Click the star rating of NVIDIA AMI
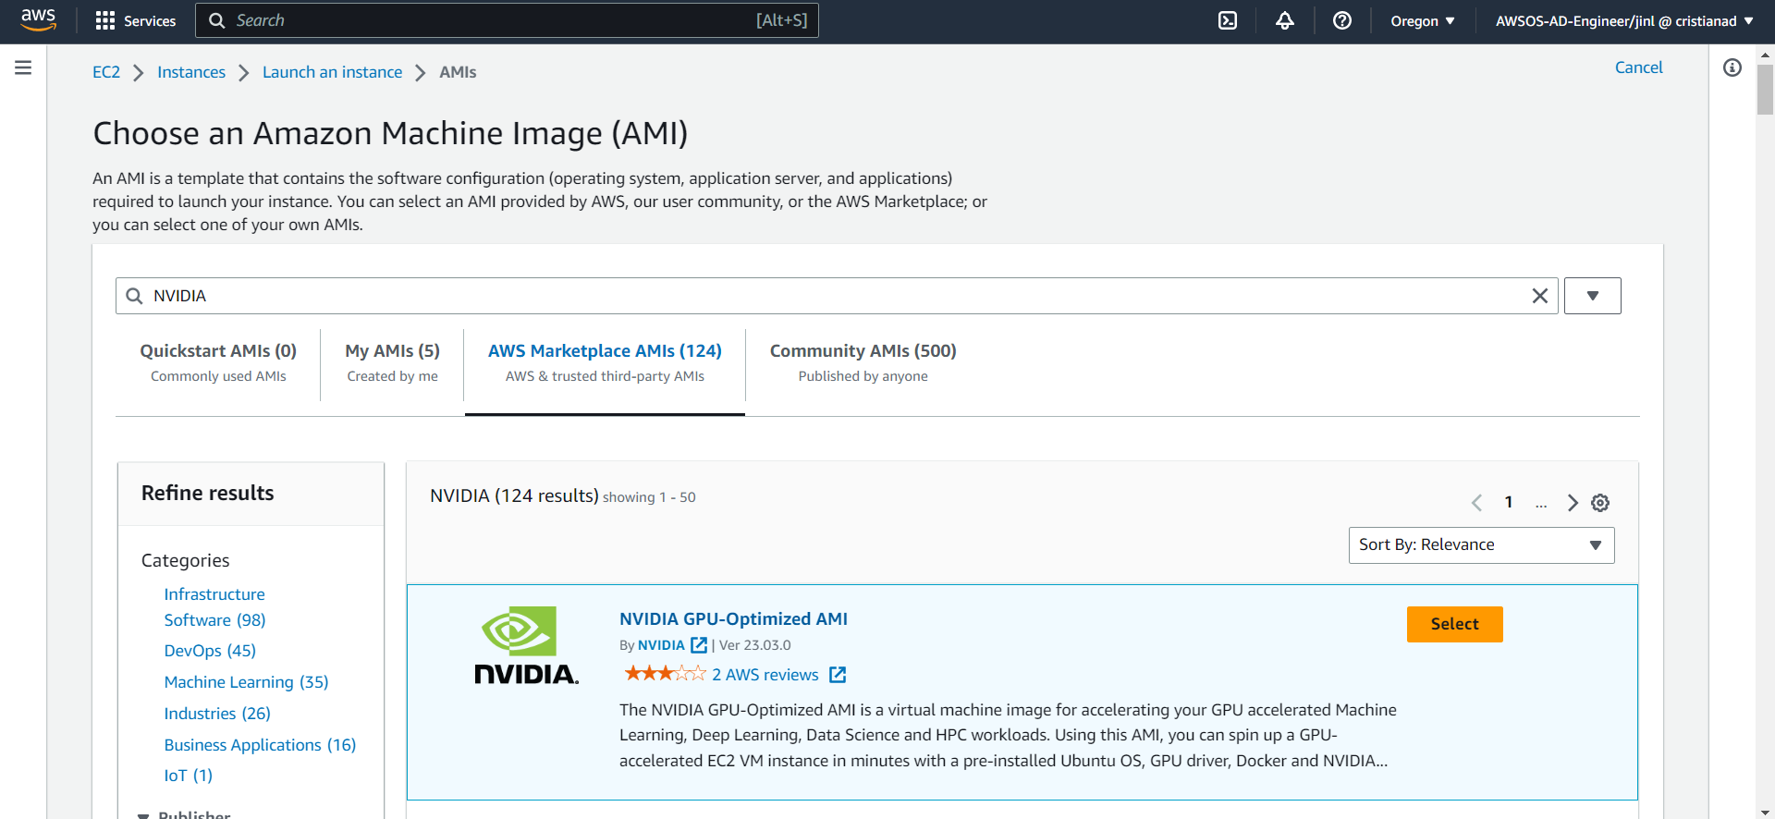This screenshot has height=819, width=1775. click(x=665, y=673)
